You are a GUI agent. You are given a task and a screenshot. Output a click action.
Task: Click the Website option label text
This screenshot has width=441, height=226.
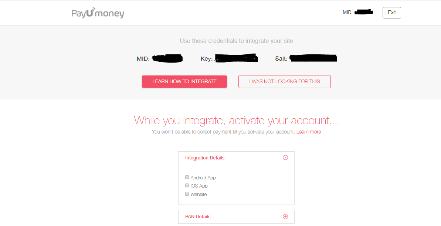click(x=199, y=195)
